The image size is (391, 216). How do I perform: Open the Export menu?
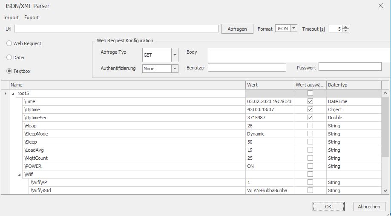(x=32, y=17)
